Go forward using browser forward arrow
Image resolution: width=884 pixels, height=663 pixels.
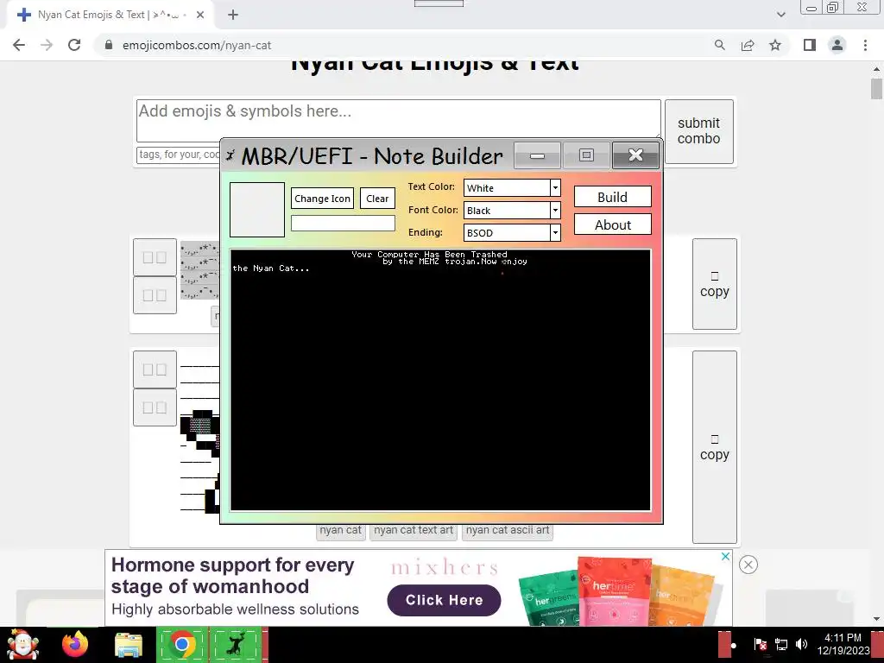pos(47,45)
